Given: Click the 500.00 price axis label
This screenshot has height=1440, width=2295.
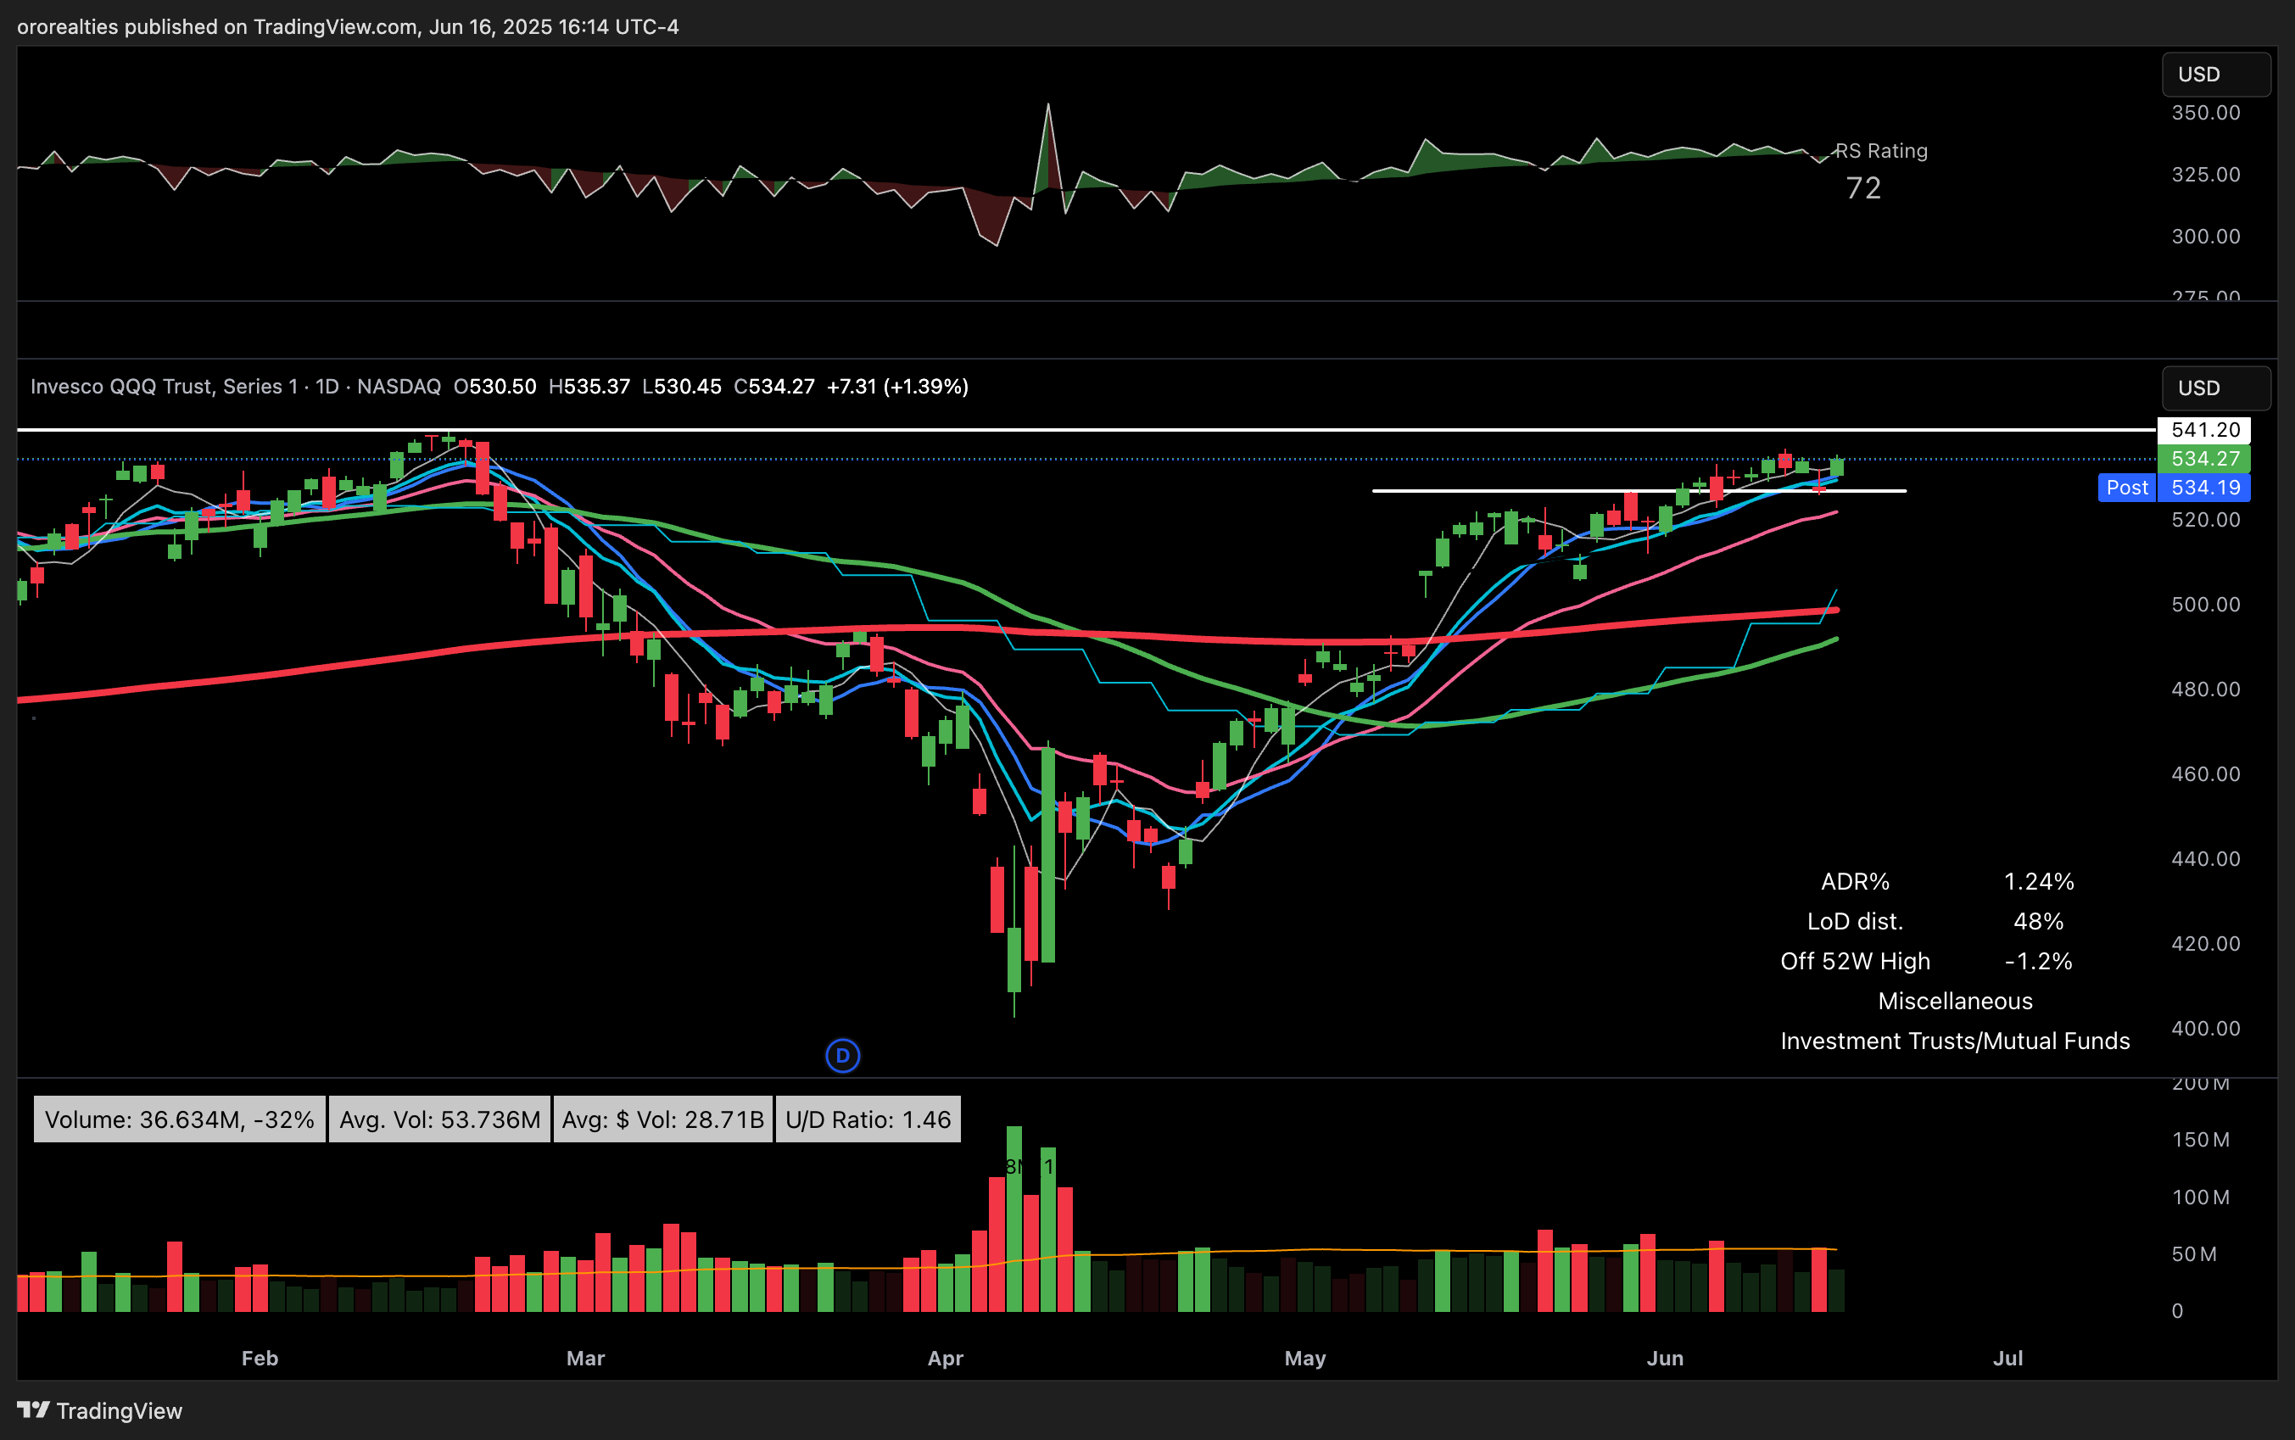Looking at the screenshot, I should pos(2205,604).
